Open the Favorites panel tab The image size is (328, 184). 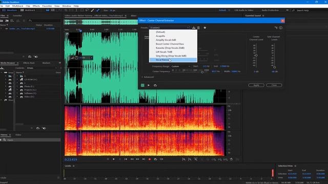click(x=17, y=16)
